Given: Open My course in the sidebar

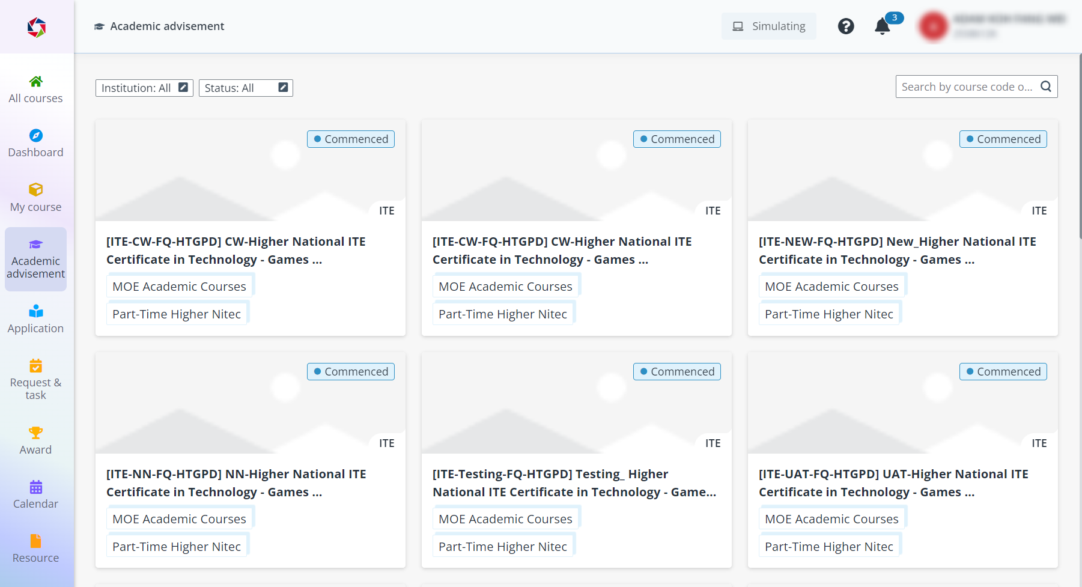Looking at the screenshot, I should click(35, 198).
